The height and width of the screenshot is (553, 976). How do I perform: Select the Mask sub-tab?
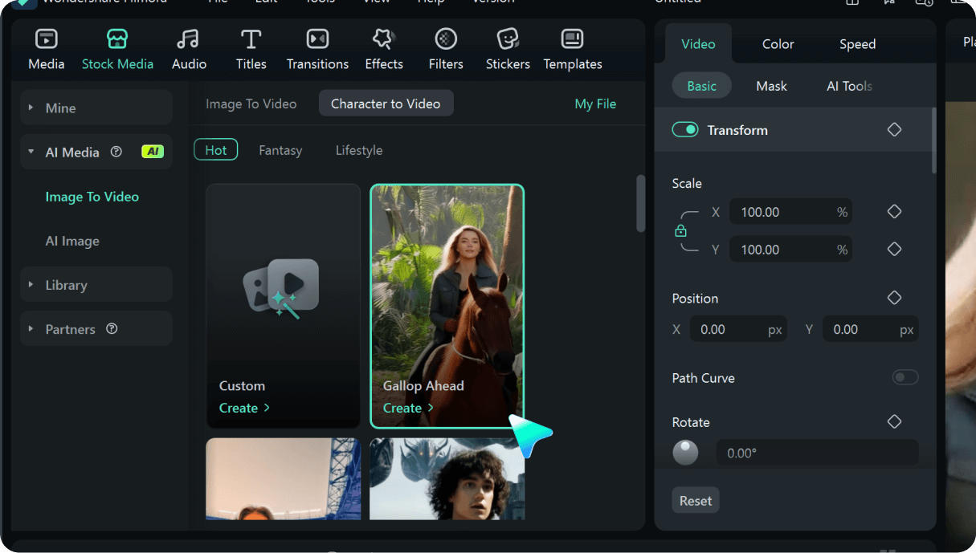click(771, 86)
